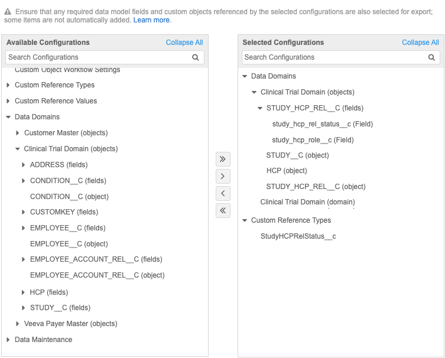Screen dimensions: 445x358
Task: Expand the Customer Master (objects) node
Action: point(18,133)
